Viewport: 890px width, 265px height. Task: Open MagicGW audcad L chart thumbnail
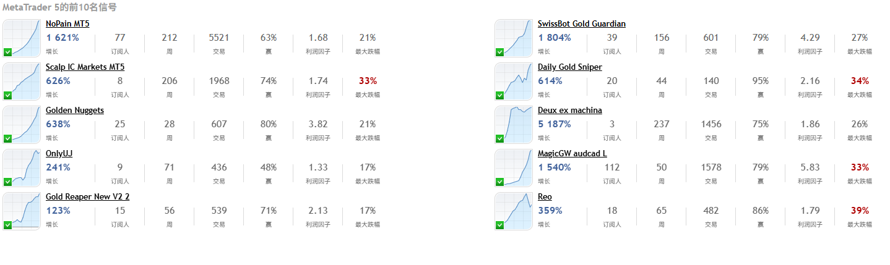pyautogui.click(x=514, y=167)
